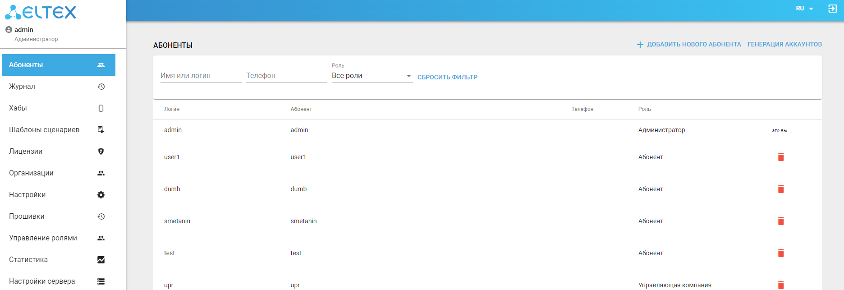
Task: Click the admin user avatar icon
Action: (9, 30)
